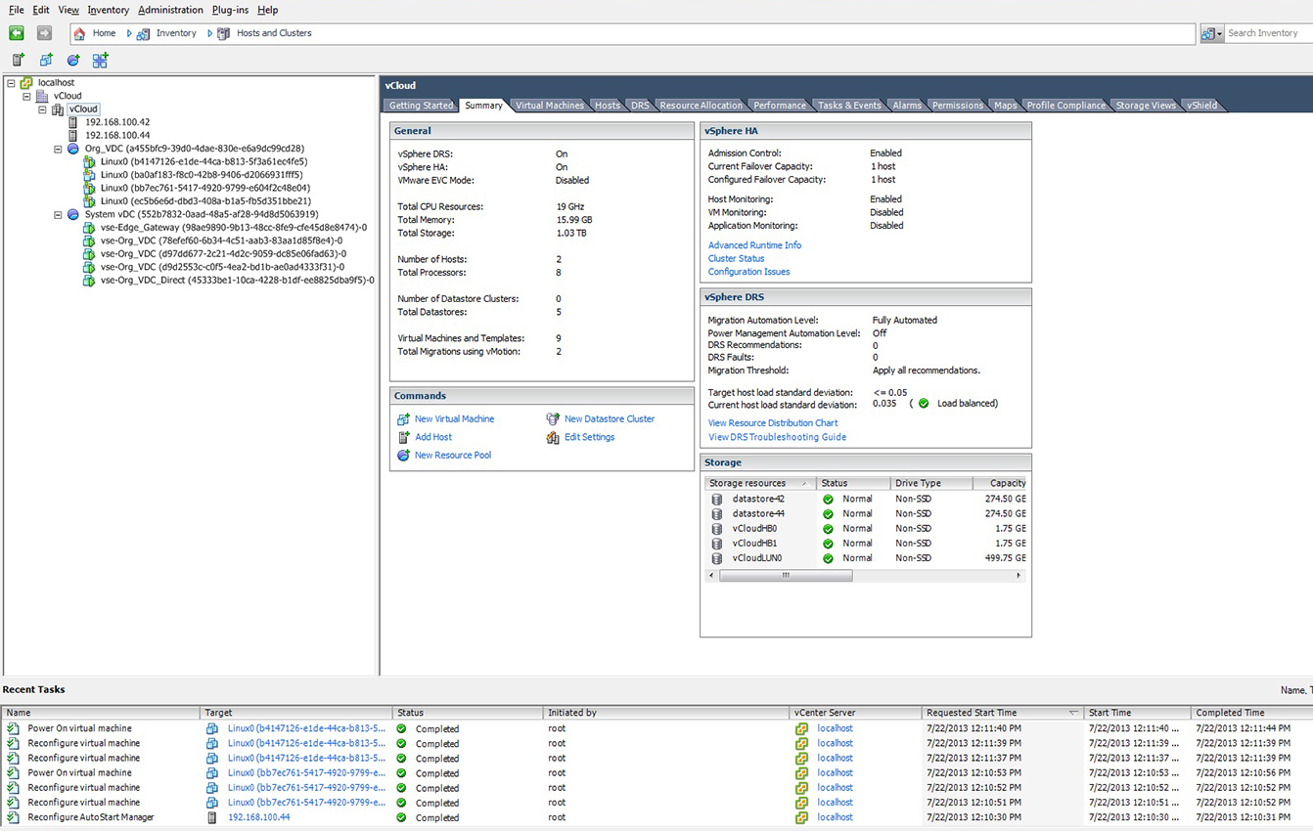Screen dimensions: 1313x831
Task: Collapse the vCloud datacenter node
Action: click(x=26, y=96)
